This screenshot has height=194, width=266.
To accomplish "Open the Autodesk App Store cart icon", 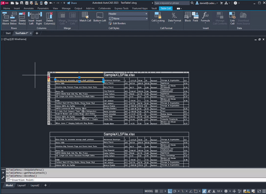I will [x=221, y=3].
